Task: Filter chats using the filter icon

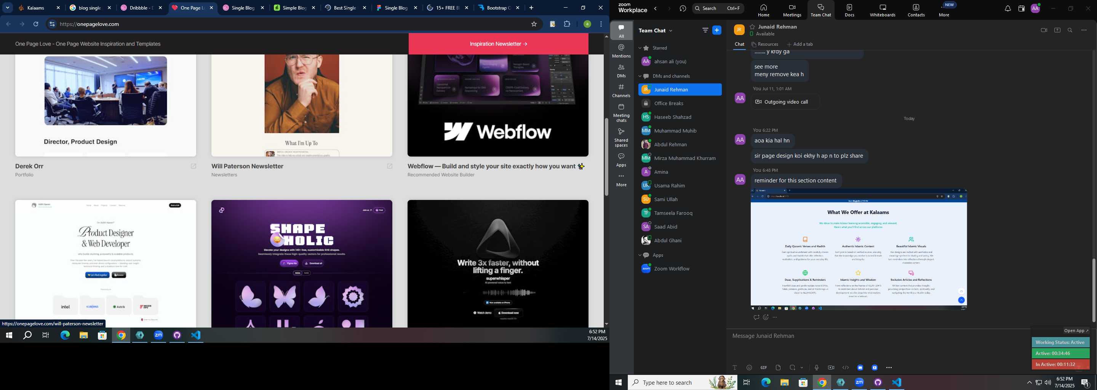Action: pyautogui.click(x=705, y=30)
